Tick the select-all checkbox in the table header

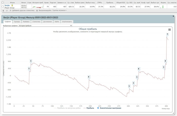point(3,3)
